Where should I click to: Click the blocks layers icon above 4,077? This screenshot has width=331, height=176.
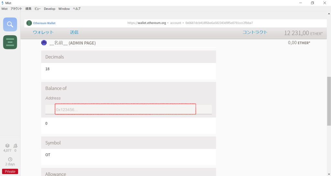[7, 146]
